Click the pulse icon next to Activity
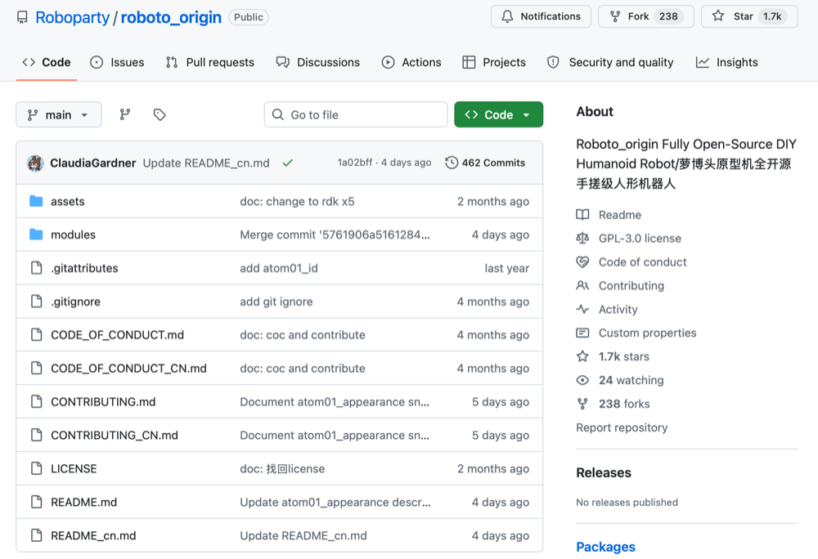The width and height of the screenshot is (818, 559). click(582, 310)
